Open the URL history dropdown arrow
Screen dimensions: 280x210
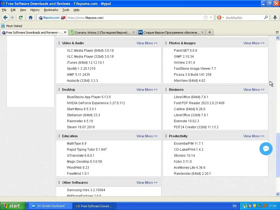[x=211, y=18]
